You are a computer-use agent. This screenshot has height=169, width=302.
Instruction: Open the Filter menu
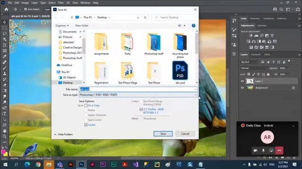(61, 3)
